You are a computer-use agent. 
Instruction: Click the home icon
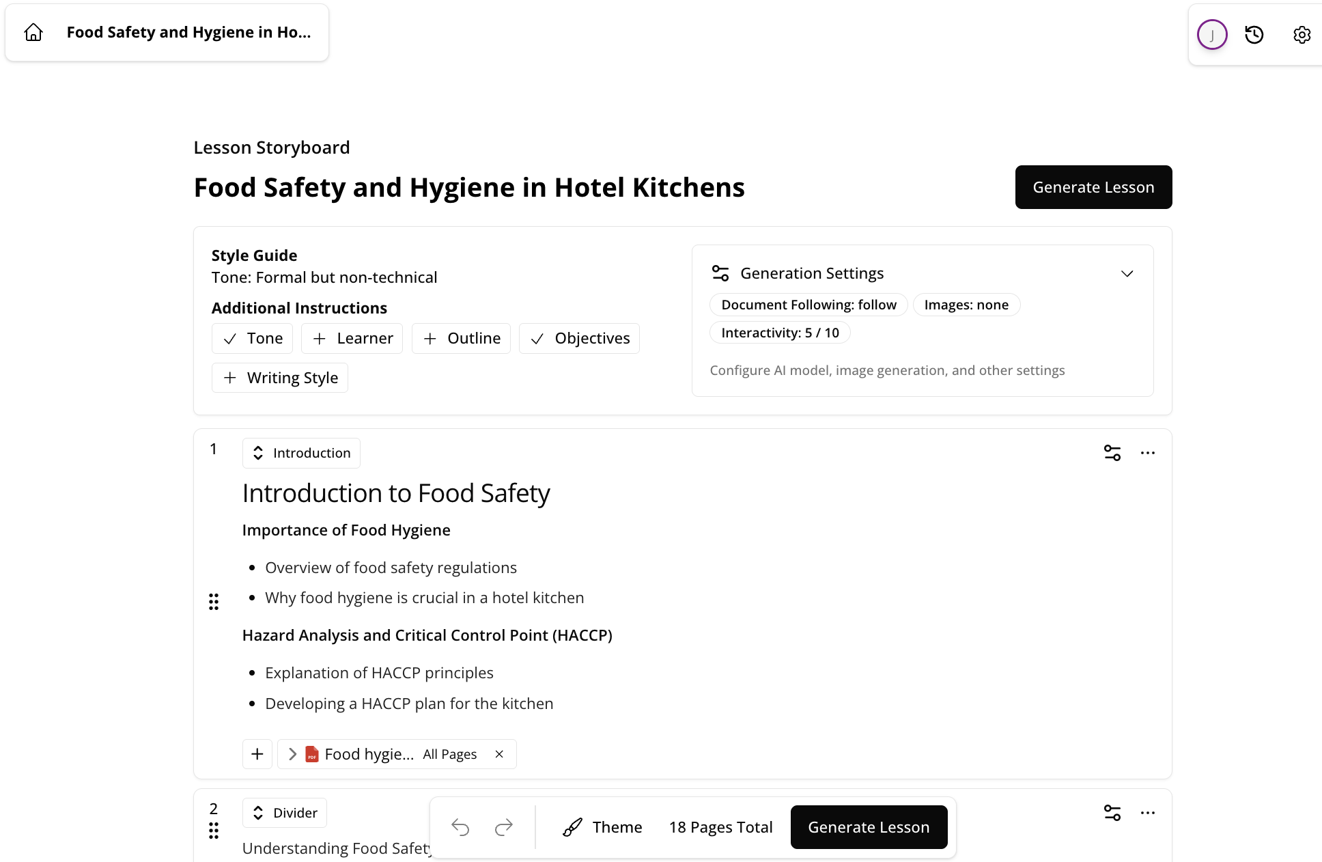(33, 33)
